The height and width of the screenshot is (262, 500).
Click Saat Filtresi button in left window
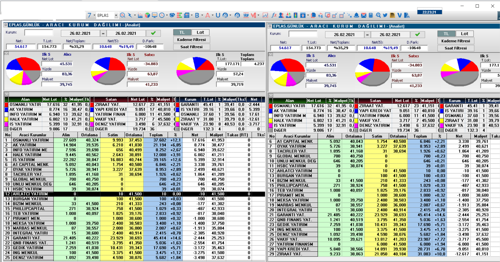[191, 47]
